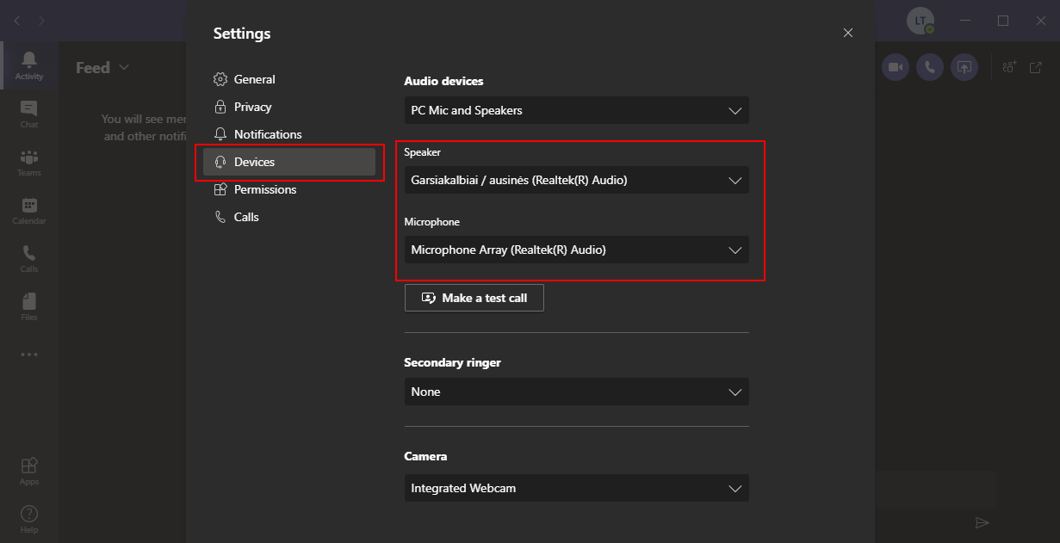The width and height of the screenshot is (1060, 543).
Task: Start a video call
Action: point(896,67)
